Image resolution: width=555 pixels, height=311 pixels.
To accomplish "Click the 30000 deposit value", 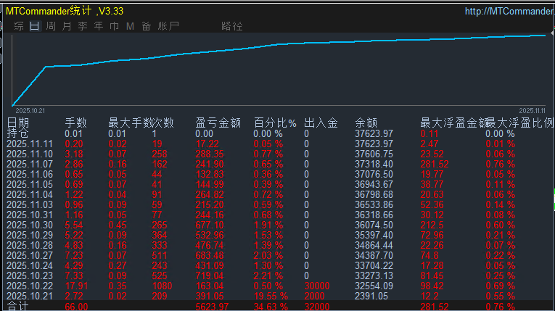I will point(317,286).
